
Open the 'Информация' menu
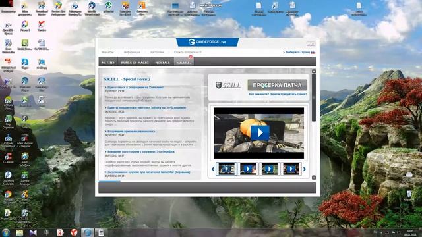[x=132, y=52]
